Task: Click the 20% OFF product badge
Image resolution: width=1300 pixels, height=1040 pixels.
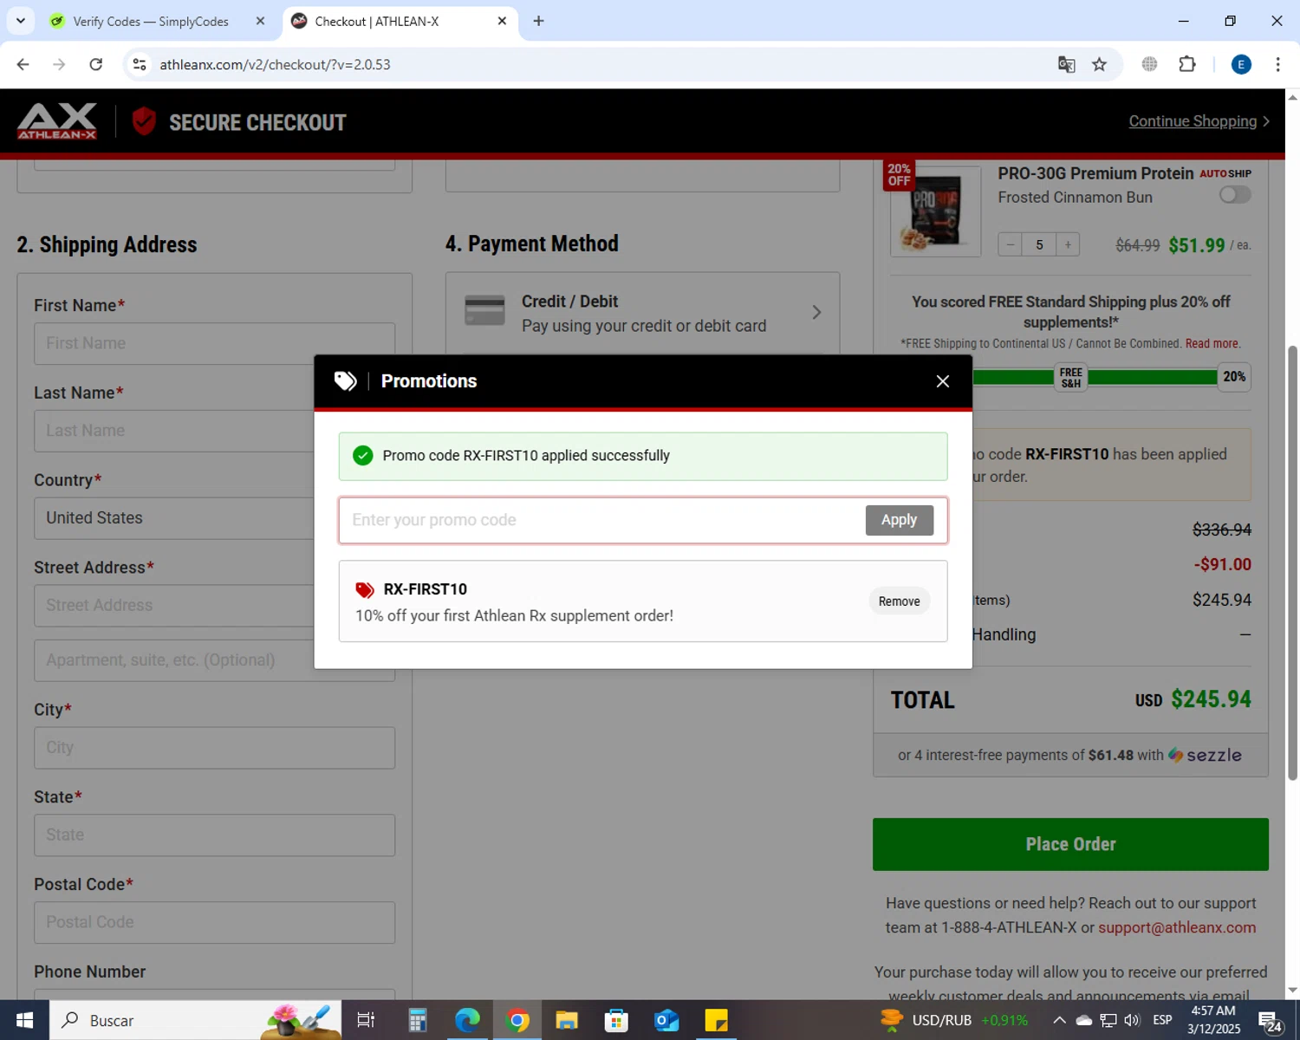Action: coord(900,174)
